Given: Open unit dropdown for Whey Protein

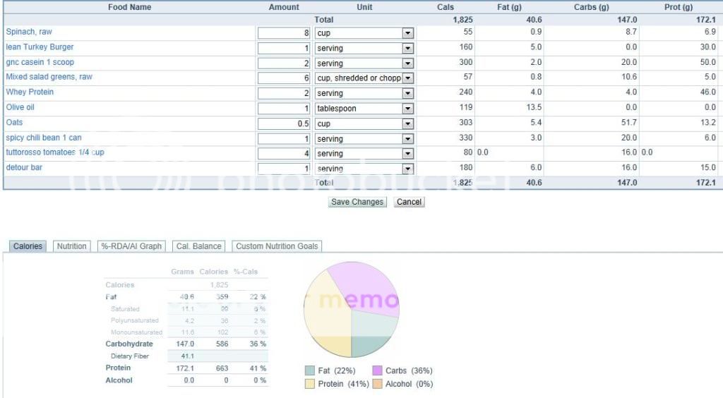Looking at the screenshot, I should tap(407, 93).
